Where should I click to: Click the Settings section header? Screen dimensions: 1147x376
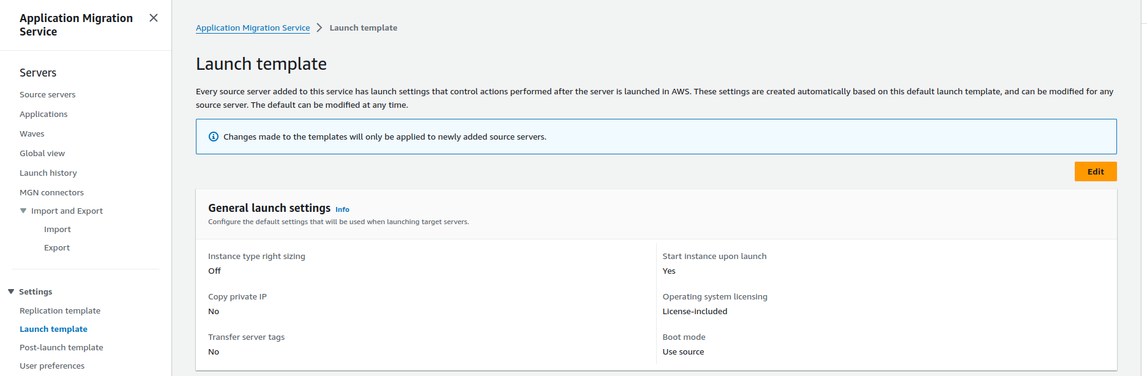coord(35,291)
